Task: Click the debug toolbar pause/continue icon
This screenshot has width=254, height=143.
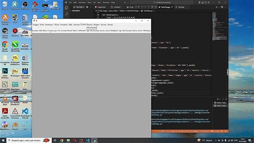Action: (139, 7)
